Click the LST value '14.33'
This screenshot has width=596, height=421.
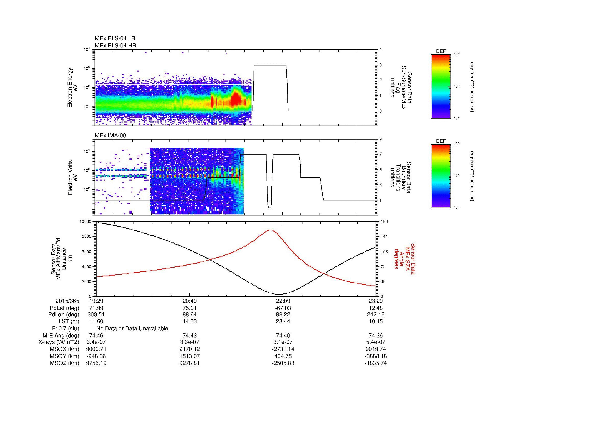190,321
